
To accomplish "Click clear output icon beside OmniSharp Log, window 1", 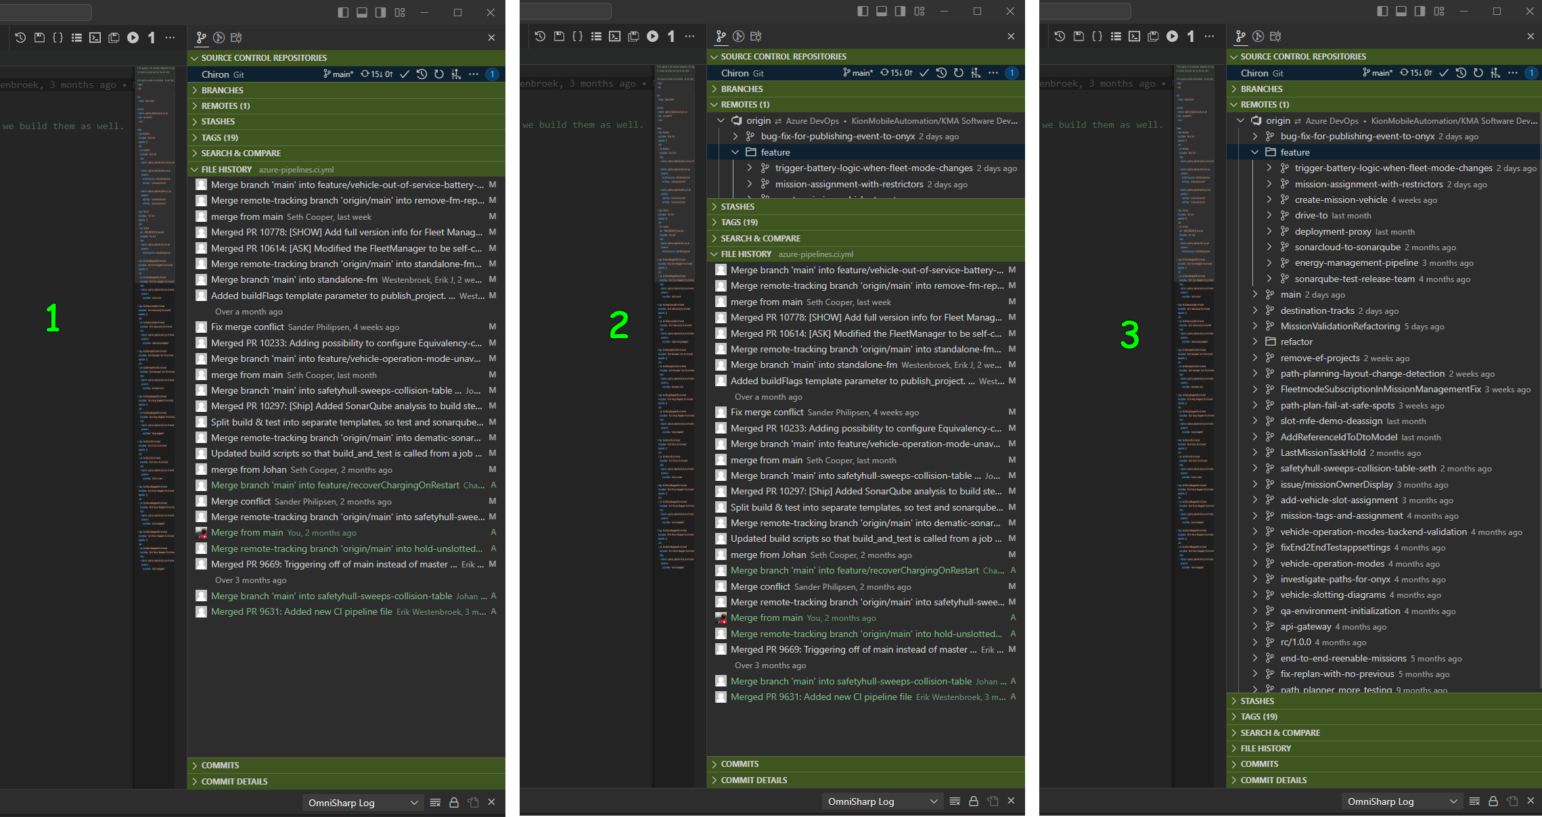I will [x=435, y=803].
